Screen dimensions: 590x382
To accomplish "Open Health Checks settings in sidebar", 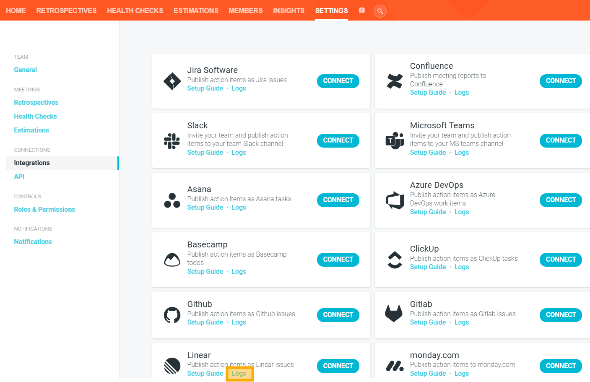I will point(36,117).
